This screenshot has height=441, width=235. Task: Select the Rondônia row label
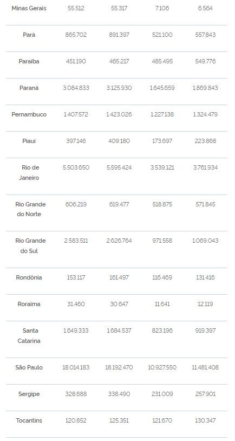point(29,277)
